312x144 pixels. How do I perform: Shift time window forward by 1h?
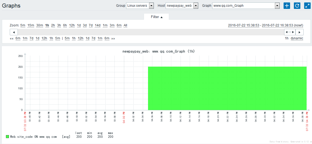click(74, 38)
